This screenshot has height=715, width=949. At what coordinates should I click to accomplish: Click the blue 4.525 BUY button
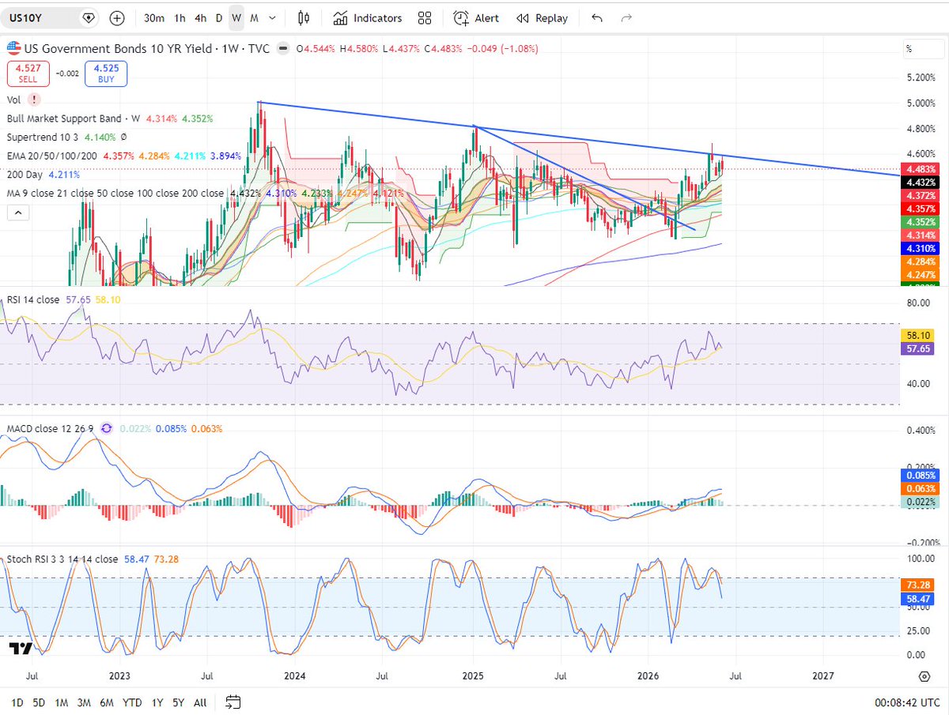pyautogui.click(x=106, y=73)
